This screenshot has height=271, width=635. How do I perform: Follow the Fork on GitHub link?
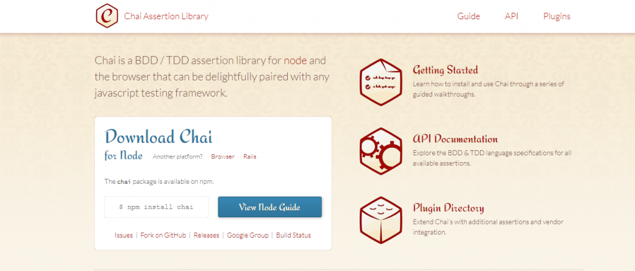pyautogui.click(x=163, y=235)
